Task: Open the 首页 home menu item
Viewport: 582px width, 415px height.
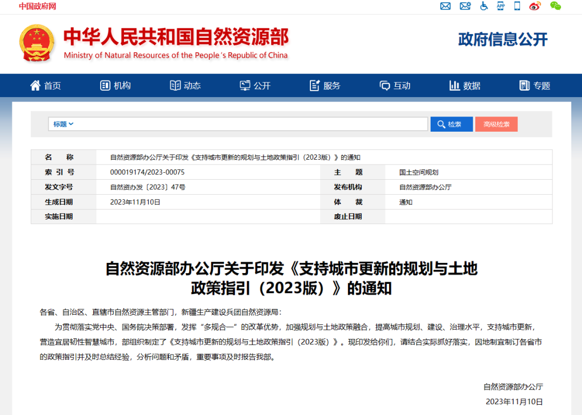Action: tap(46, 86)
